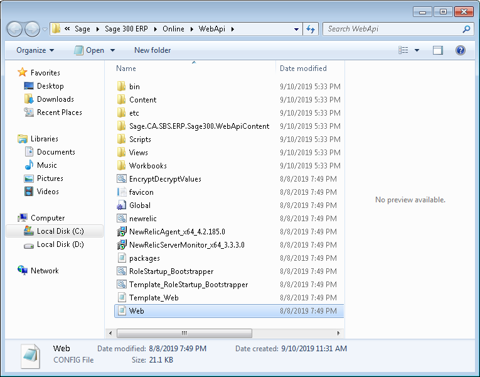Select the Views folder
Image resolution: width=480 pixels, height=377 pixels.
[138, 152]
